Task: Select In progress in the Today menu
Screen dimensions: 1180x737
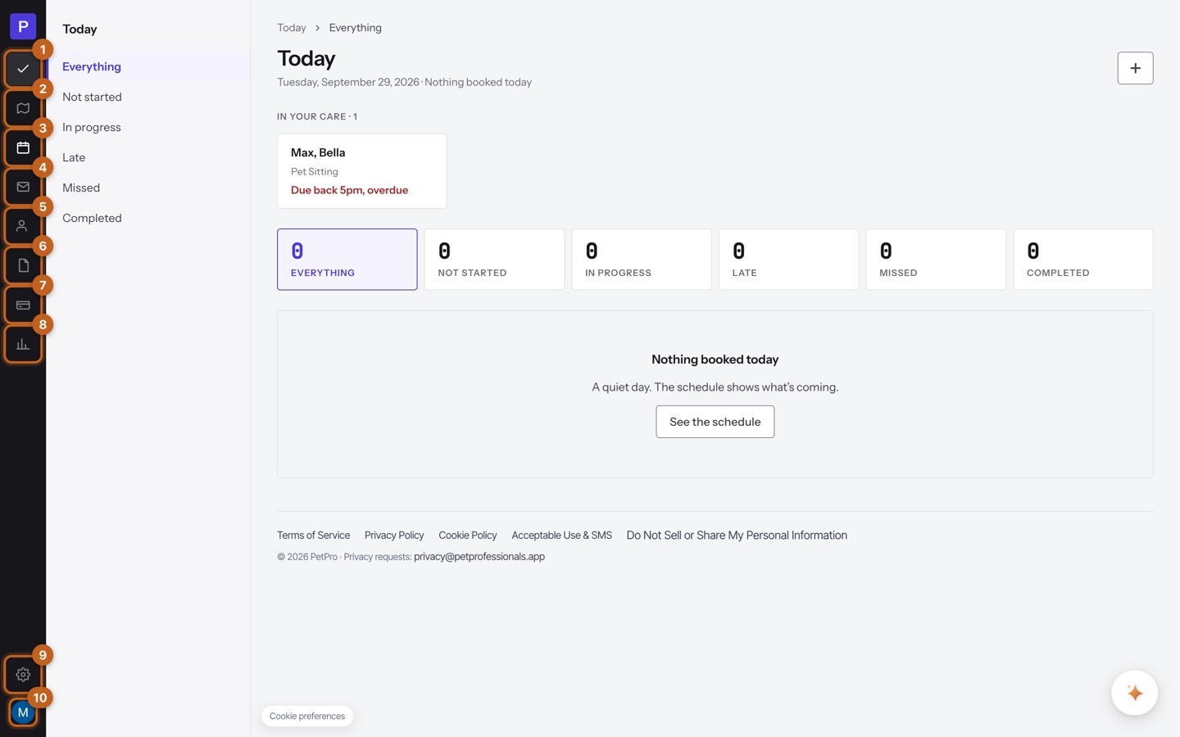Action: coord(148,127)
